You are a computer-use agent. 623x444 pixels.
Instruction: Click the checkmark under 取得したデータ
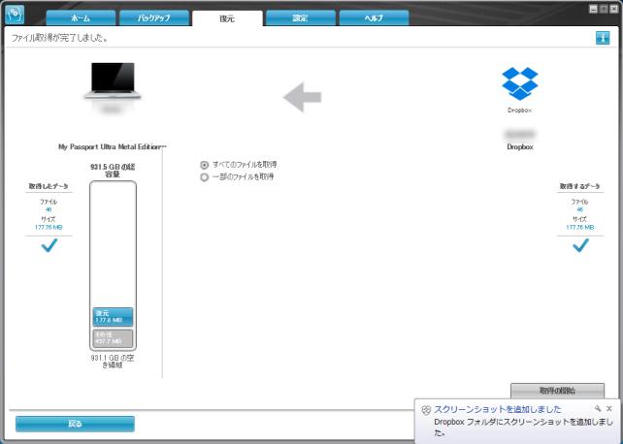coord(49,245)
